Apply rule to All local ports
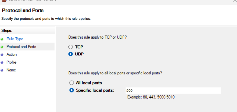The width and height of the screenshot is (237, 112). click(72, 83)
